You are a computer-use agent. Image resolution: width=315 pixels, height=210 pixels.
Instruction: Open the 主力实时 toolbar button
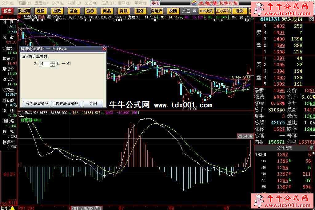[x=223, y=11]
